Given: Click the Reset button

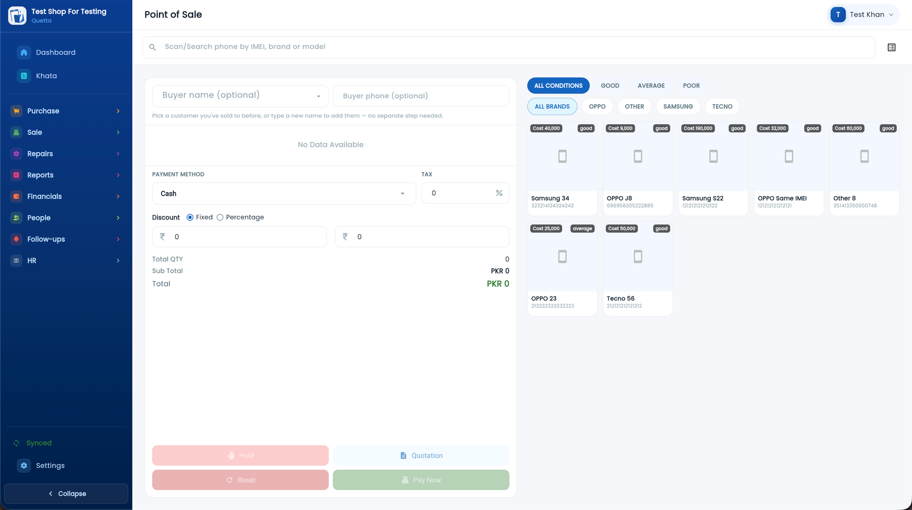Looking at the screenshot, I should pyautogui.click(x=240, y=480).
